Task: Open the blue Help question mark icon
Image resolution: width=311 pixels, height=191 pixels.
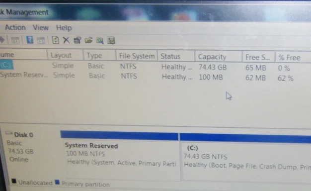Action: pyautogui.click(x=30, y=40)
